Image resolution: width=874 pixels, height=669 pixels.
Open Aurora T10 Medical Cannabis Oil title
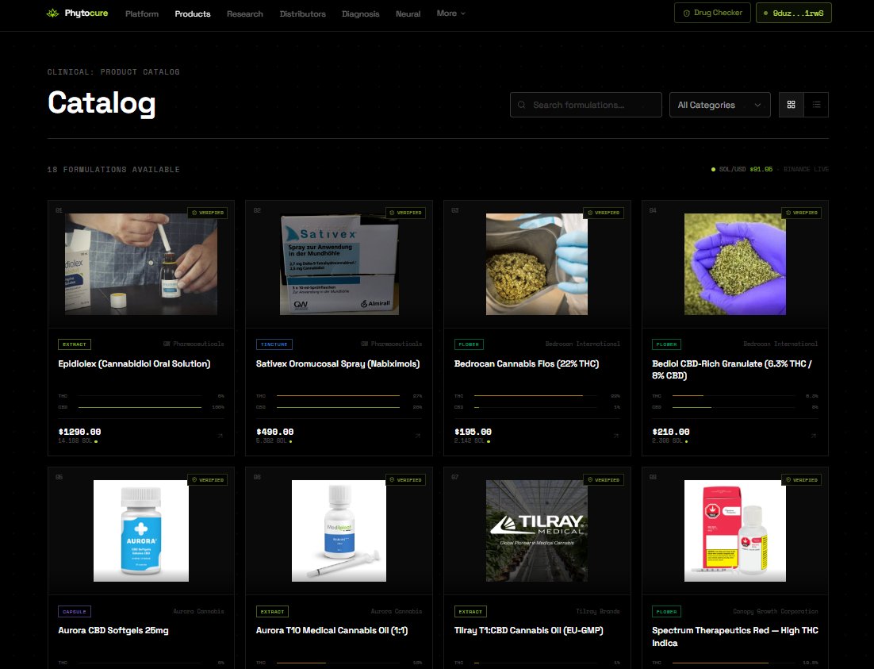pos(332,630)
